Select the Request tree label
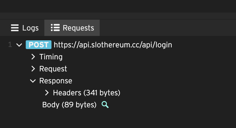236x128 pixels. point(53,69)
